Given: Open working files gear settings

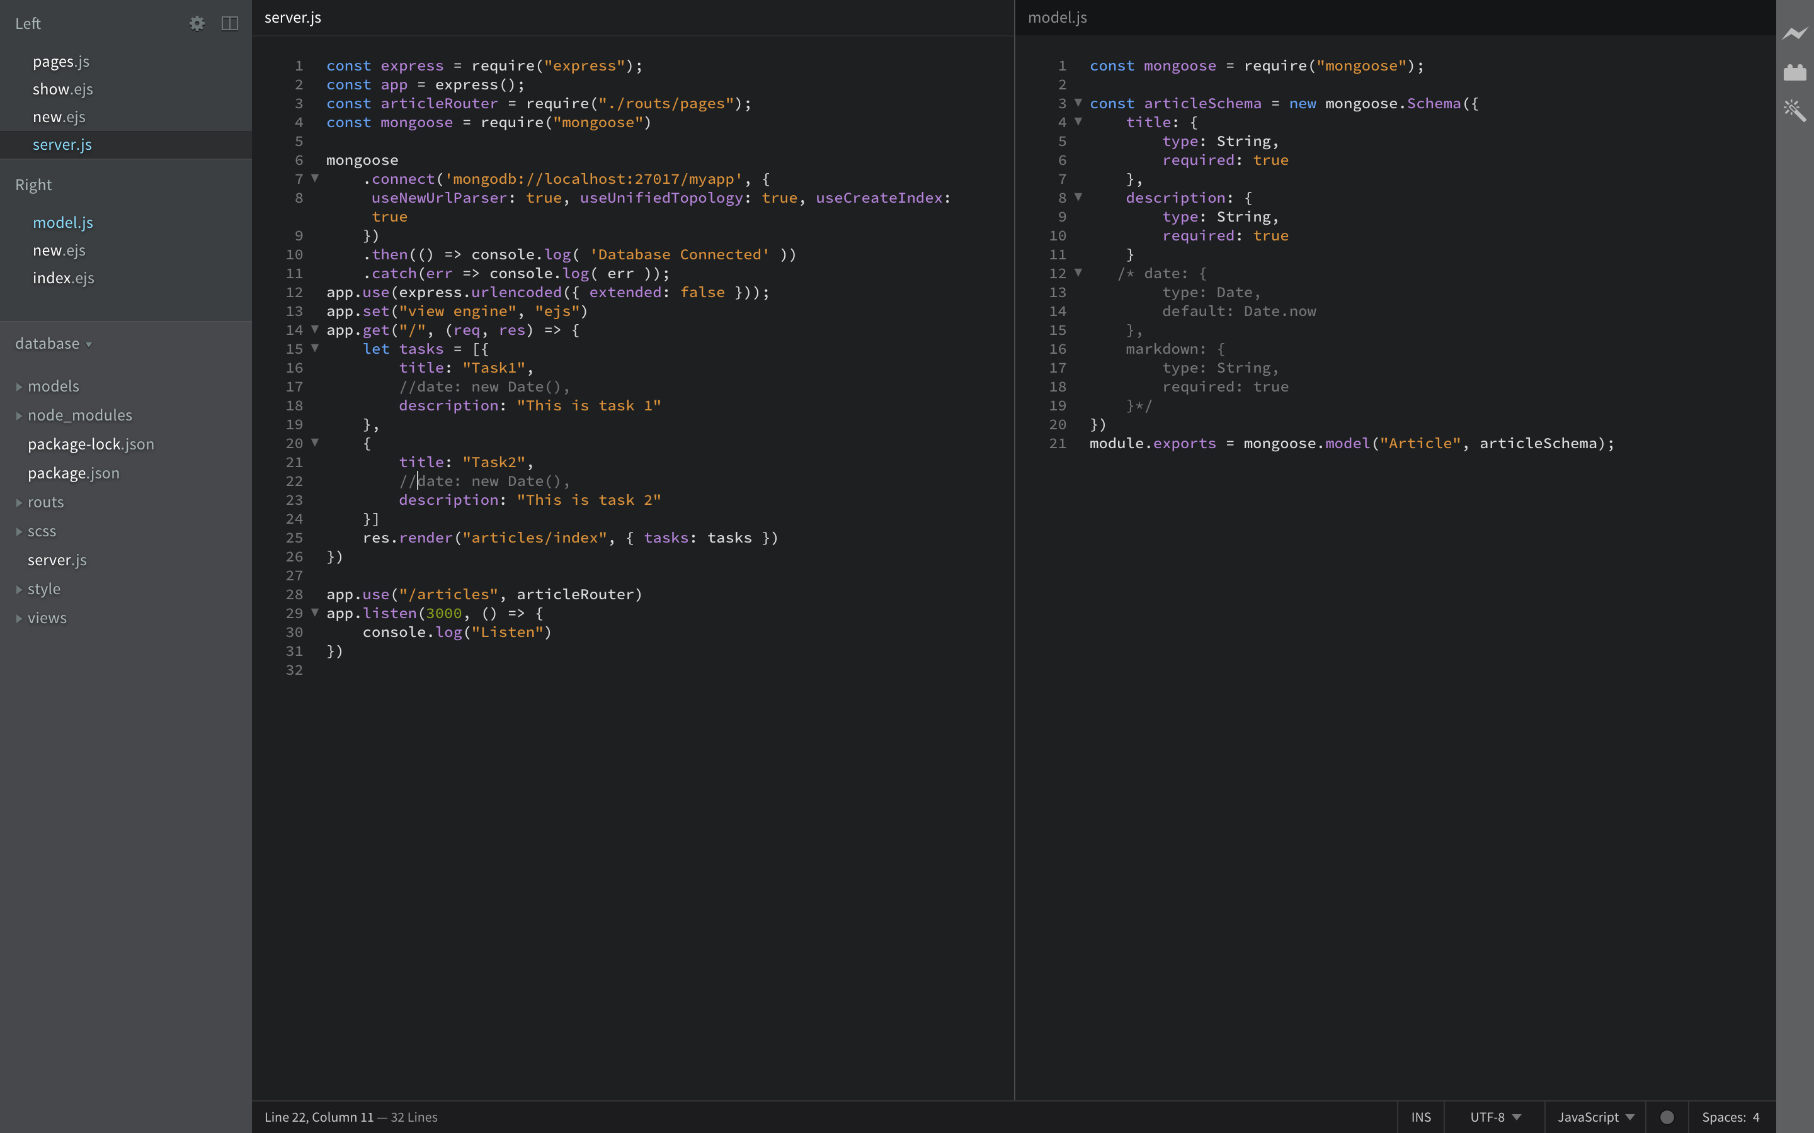Looking at the screenshot, I should coord(197,23).
